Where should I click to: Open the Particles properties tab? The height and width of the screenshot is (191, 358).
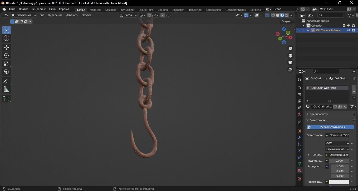(x=300, y=144)
